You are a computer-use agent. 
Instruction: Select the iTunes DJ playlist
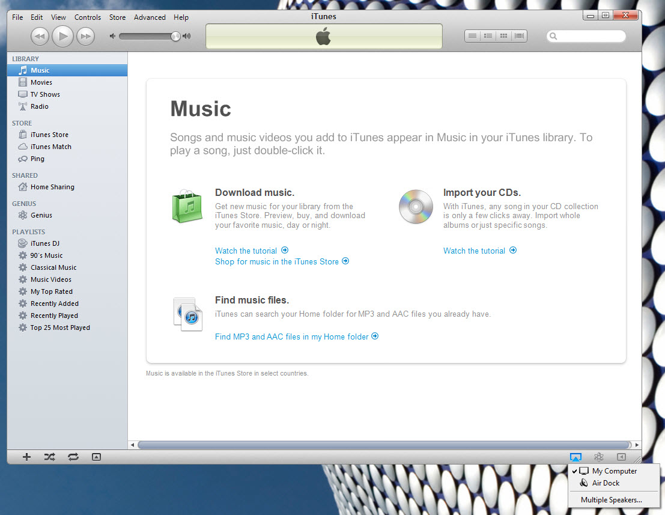click(67, 243)
